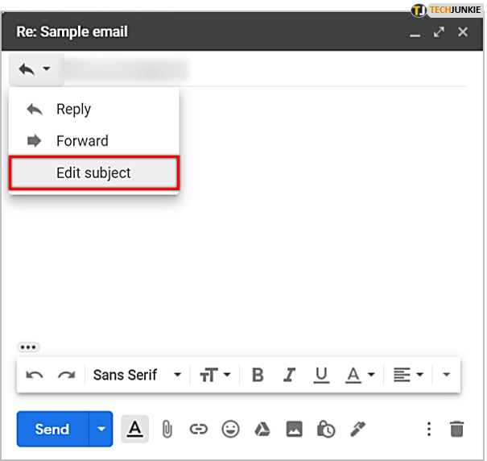Toggle italic text formatting
The image size is (487, 461).
coord(290,375)
